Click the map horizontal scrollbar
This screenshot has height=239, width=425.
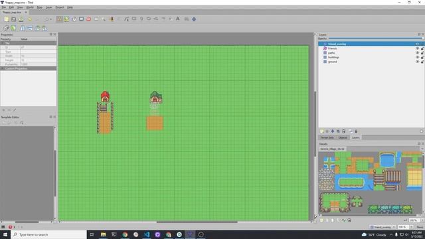(197, 222)
